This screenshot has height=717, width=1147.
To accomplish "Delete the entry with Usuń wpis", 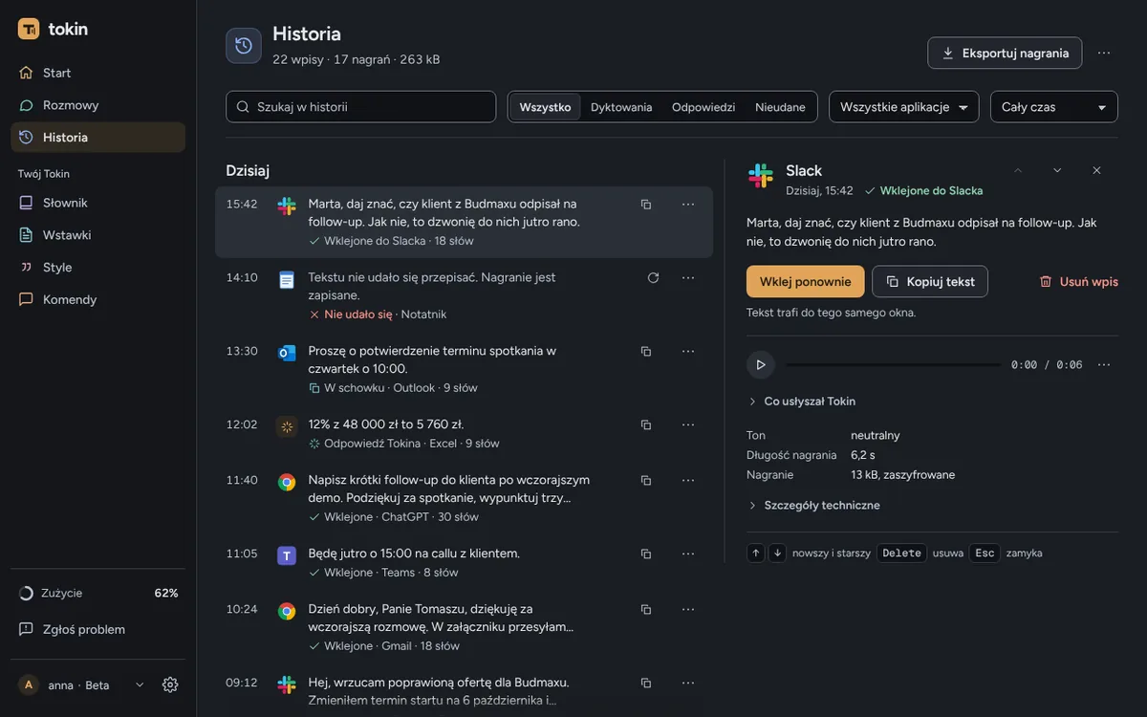I will [x=1078, y=282].
